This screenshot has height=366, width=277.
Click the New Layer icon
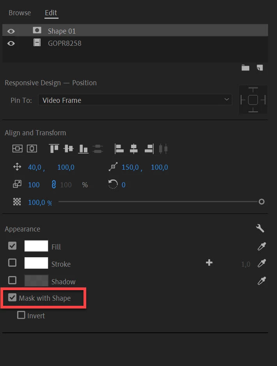coord(260,68)
